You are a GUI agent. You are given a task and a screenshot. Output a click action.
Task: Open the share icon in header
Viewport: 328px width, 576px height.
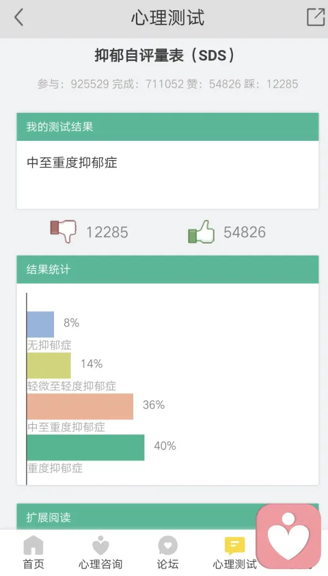pos(316,17)
